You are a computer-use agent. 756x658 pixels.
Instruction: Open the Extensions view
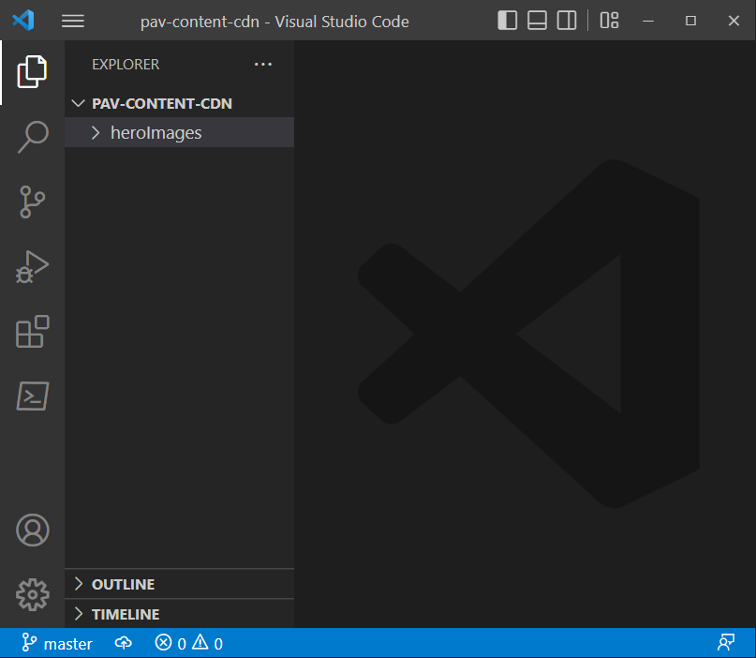(32, 332)
